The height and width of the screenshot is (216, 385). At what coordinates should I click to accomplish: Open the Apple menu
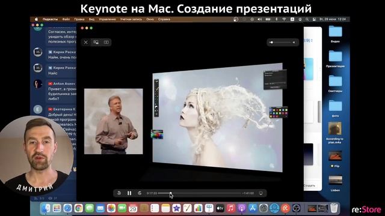point(36,19)
